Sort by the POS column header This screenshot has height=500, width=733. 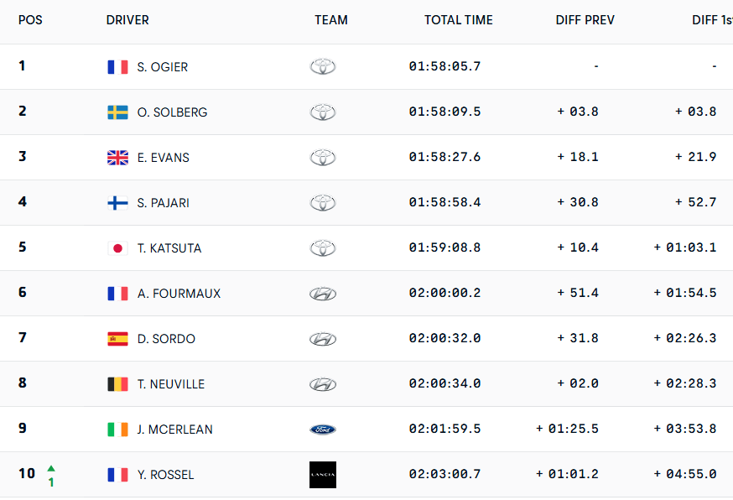click(x=30, y=20)
